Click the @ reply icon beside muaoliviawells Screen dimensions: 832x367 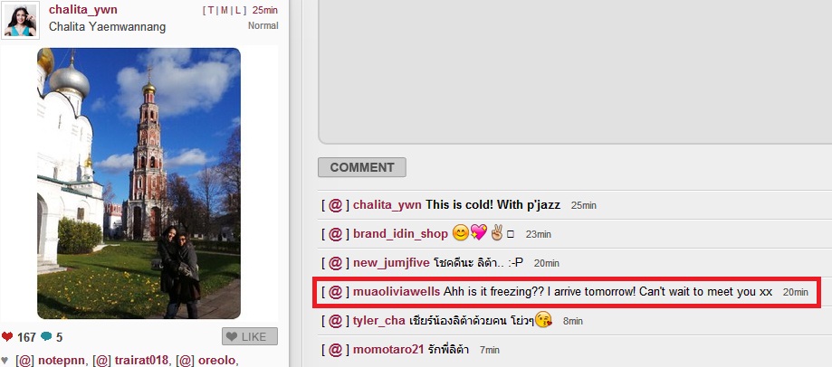335,292
